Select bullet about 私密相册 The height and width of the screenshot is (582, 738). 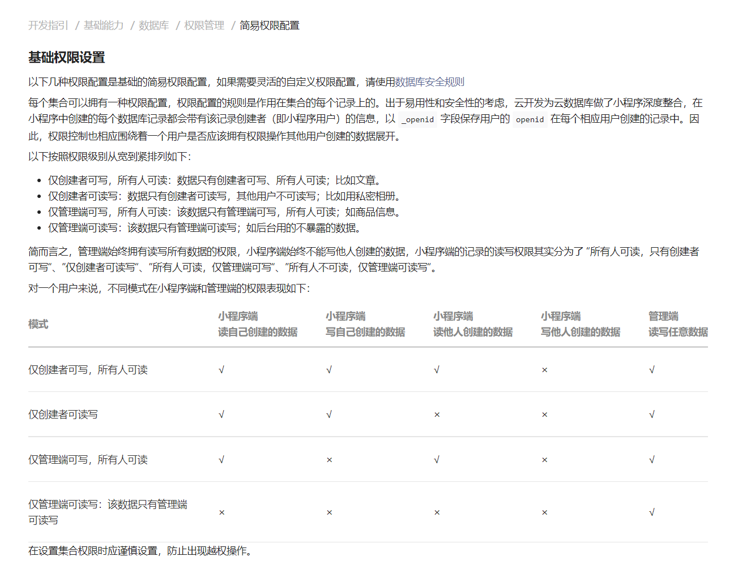(226, 196)
